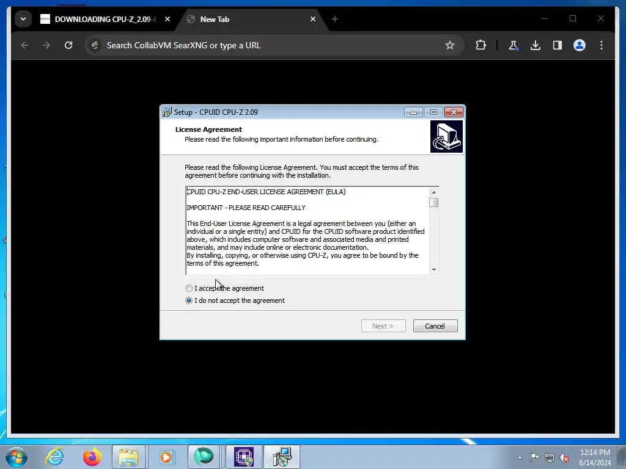Open the tab search dropdown chevron

tap(23, 19)
